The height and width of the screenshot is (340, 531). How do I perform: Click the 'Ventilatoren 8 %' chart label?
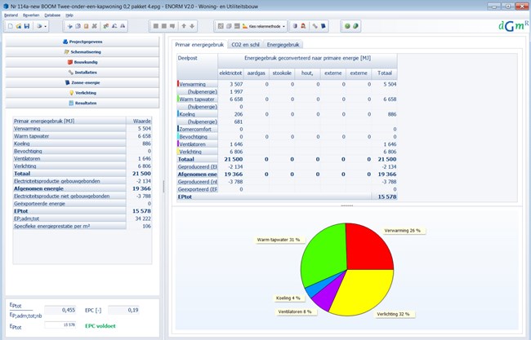295,311
